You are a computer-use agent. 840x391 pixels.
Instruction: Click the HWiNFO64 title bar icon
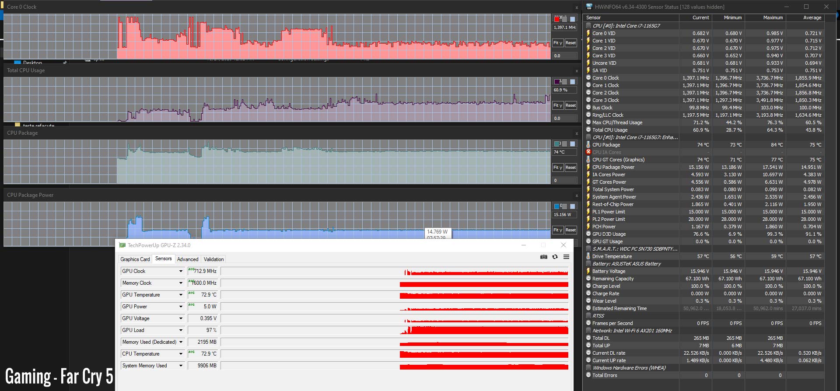[x=589, y=7]
